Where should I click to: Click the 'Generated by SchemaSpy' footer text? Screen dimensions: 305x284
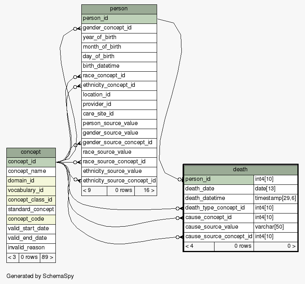pos(40,276)
